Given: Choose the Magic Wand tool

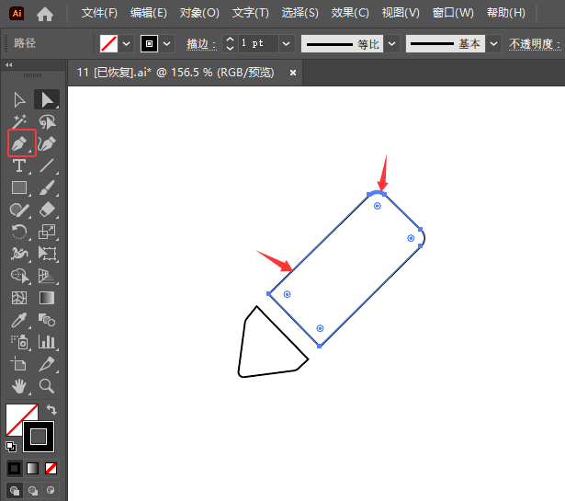Looking at the screenshot, I should click(19, 122).
